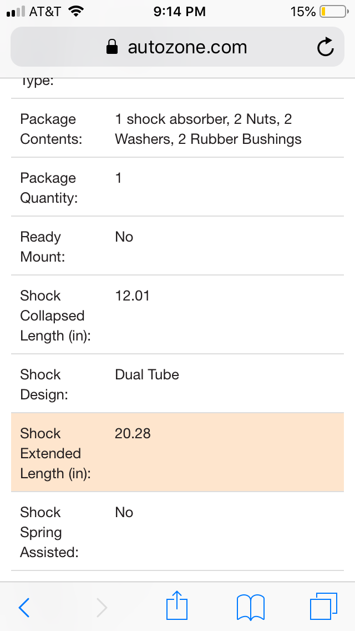Tap the Dual Tube shock design value
The height and width of the screenshot is (631, 355).
[147, 374]
